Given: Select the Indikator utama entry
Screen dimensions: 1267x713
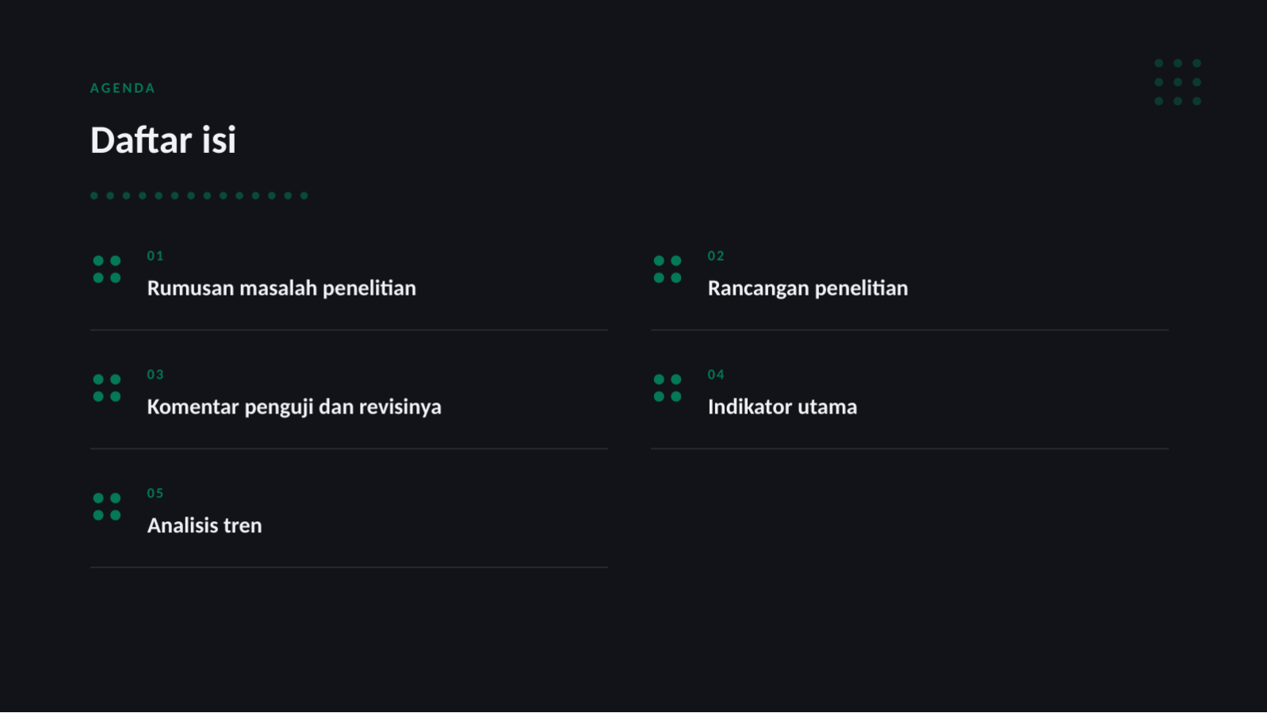Looking at the screenshot, I should (x=783, y=407).
